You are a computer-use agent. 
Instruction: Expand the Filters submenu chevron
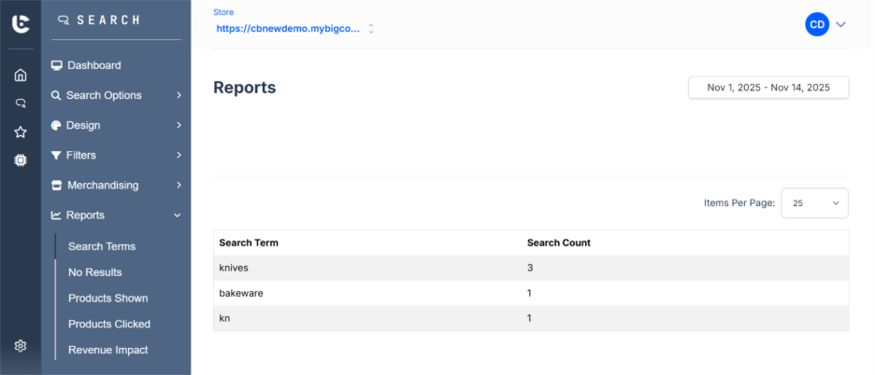(178, 155)
